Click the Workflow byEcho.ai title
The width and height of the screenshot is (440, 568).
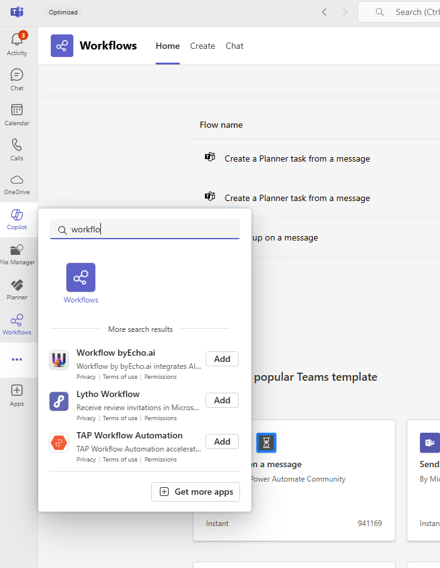(x=115, y=353)
